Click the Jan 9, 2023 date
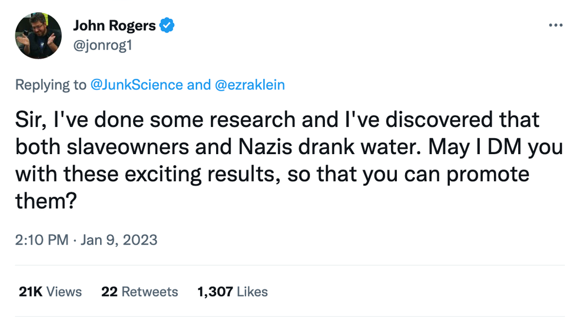 point(118,240)
